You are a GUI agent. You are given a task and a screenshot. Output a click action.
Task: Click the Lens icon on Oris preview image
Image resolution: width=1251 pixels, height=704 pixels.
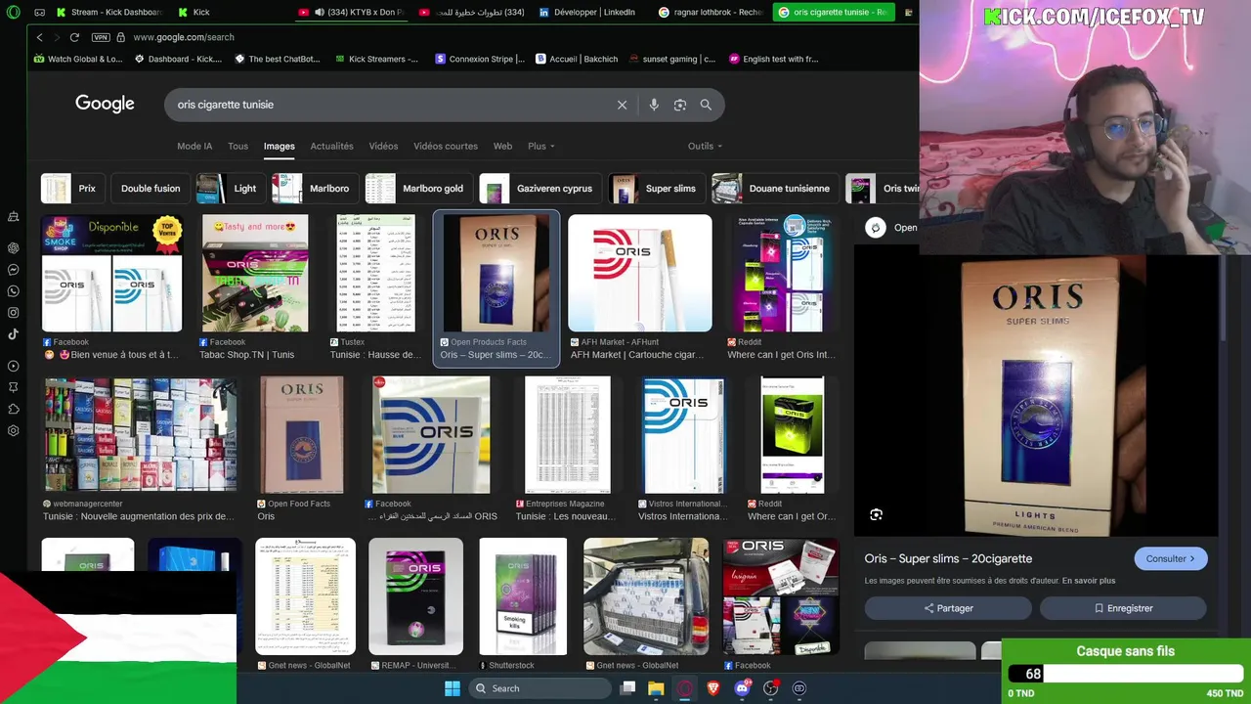coord(876,514)
